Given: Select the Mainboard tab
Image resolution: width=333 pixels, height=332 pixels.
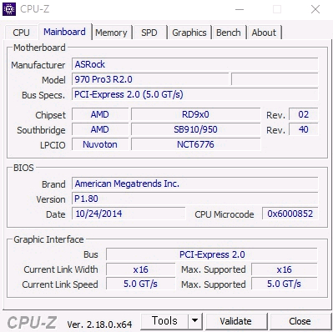Looking at the screenshot, I should click(x=65, y=32).
